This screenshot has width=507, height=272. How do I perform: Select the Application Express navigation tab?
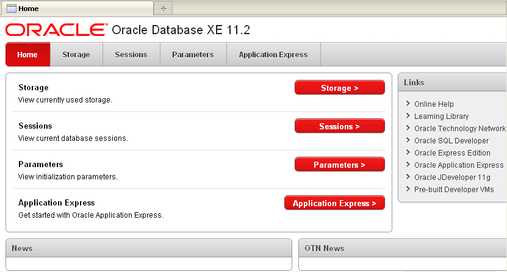coord(273,54)
